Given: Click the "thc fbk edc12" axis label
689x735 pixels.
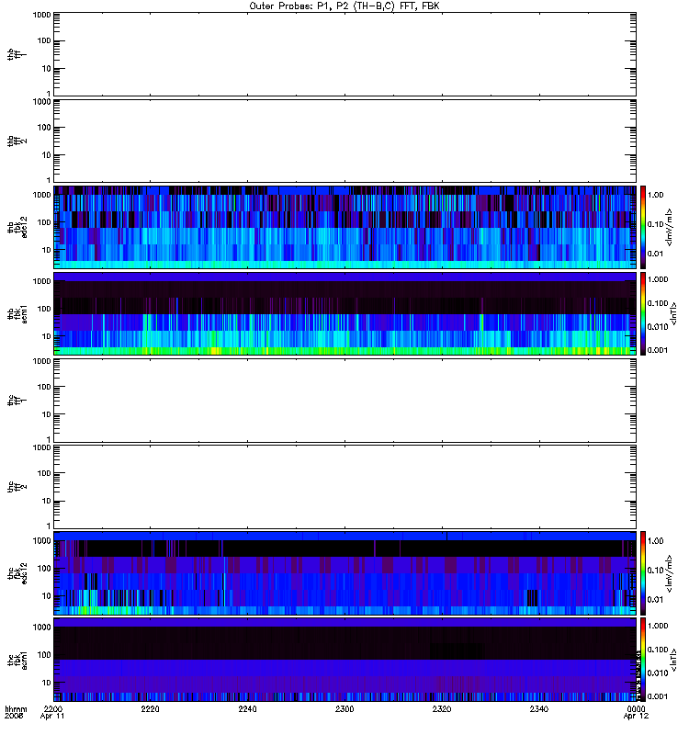Looking at the screenshot, I should click(x=17, y=573).
